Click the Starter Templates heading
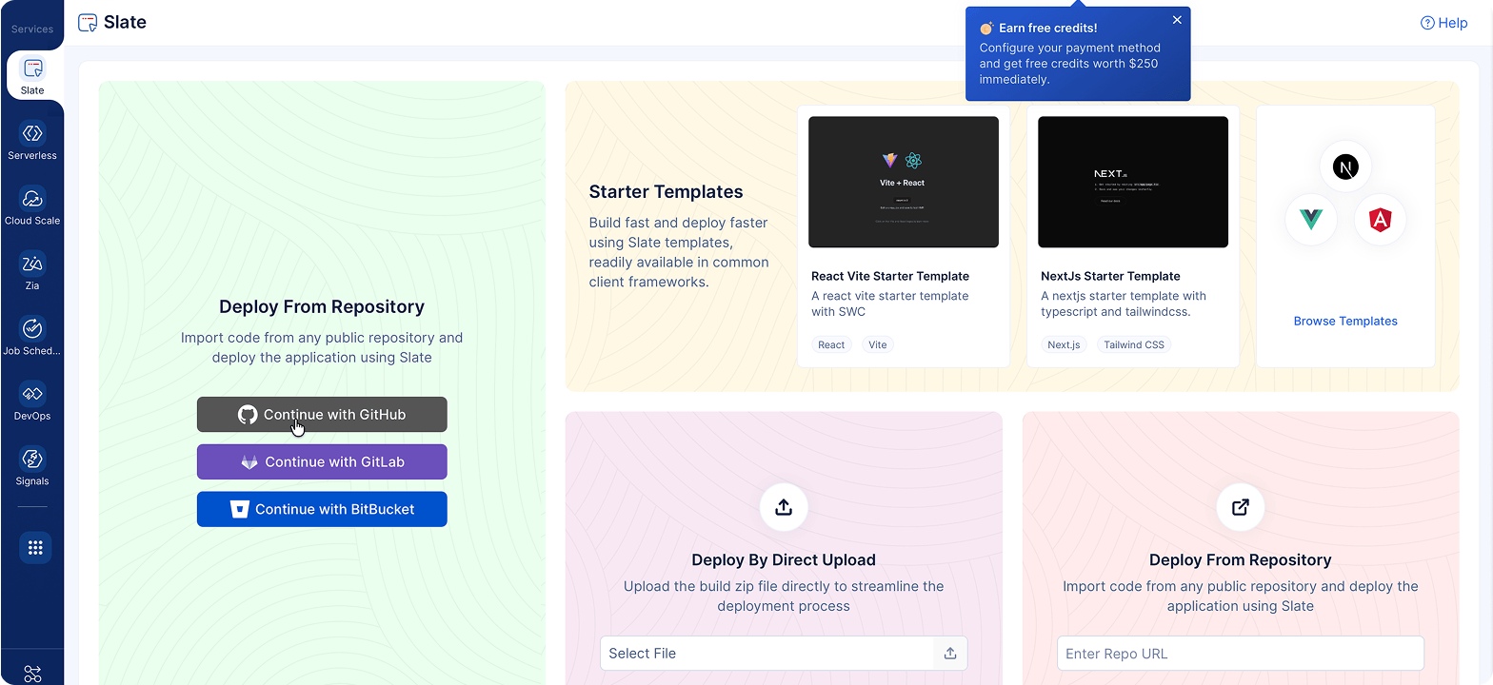The image size is (1493, 685). [x=666, y=192]
